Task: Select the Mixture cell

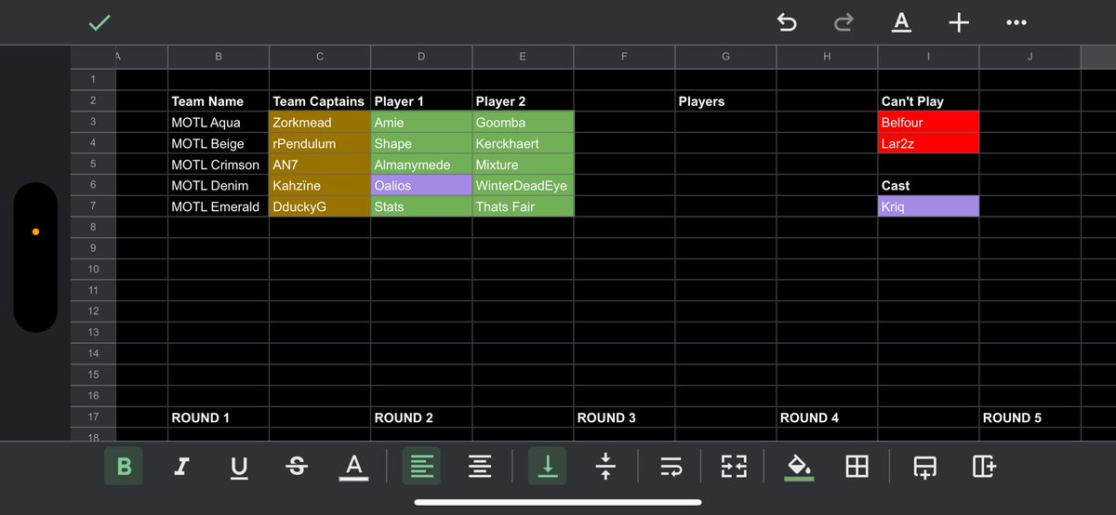Action: [523, 165]
